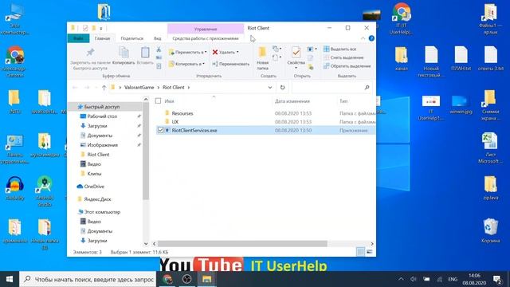Click the scissors Cut icon
This screenshot has width=510, height=287.
pyautogui.click(x=159, y=49)
